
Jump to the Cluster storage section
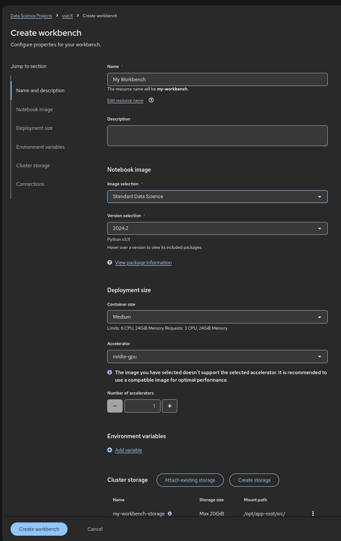(x=33, y=165)
